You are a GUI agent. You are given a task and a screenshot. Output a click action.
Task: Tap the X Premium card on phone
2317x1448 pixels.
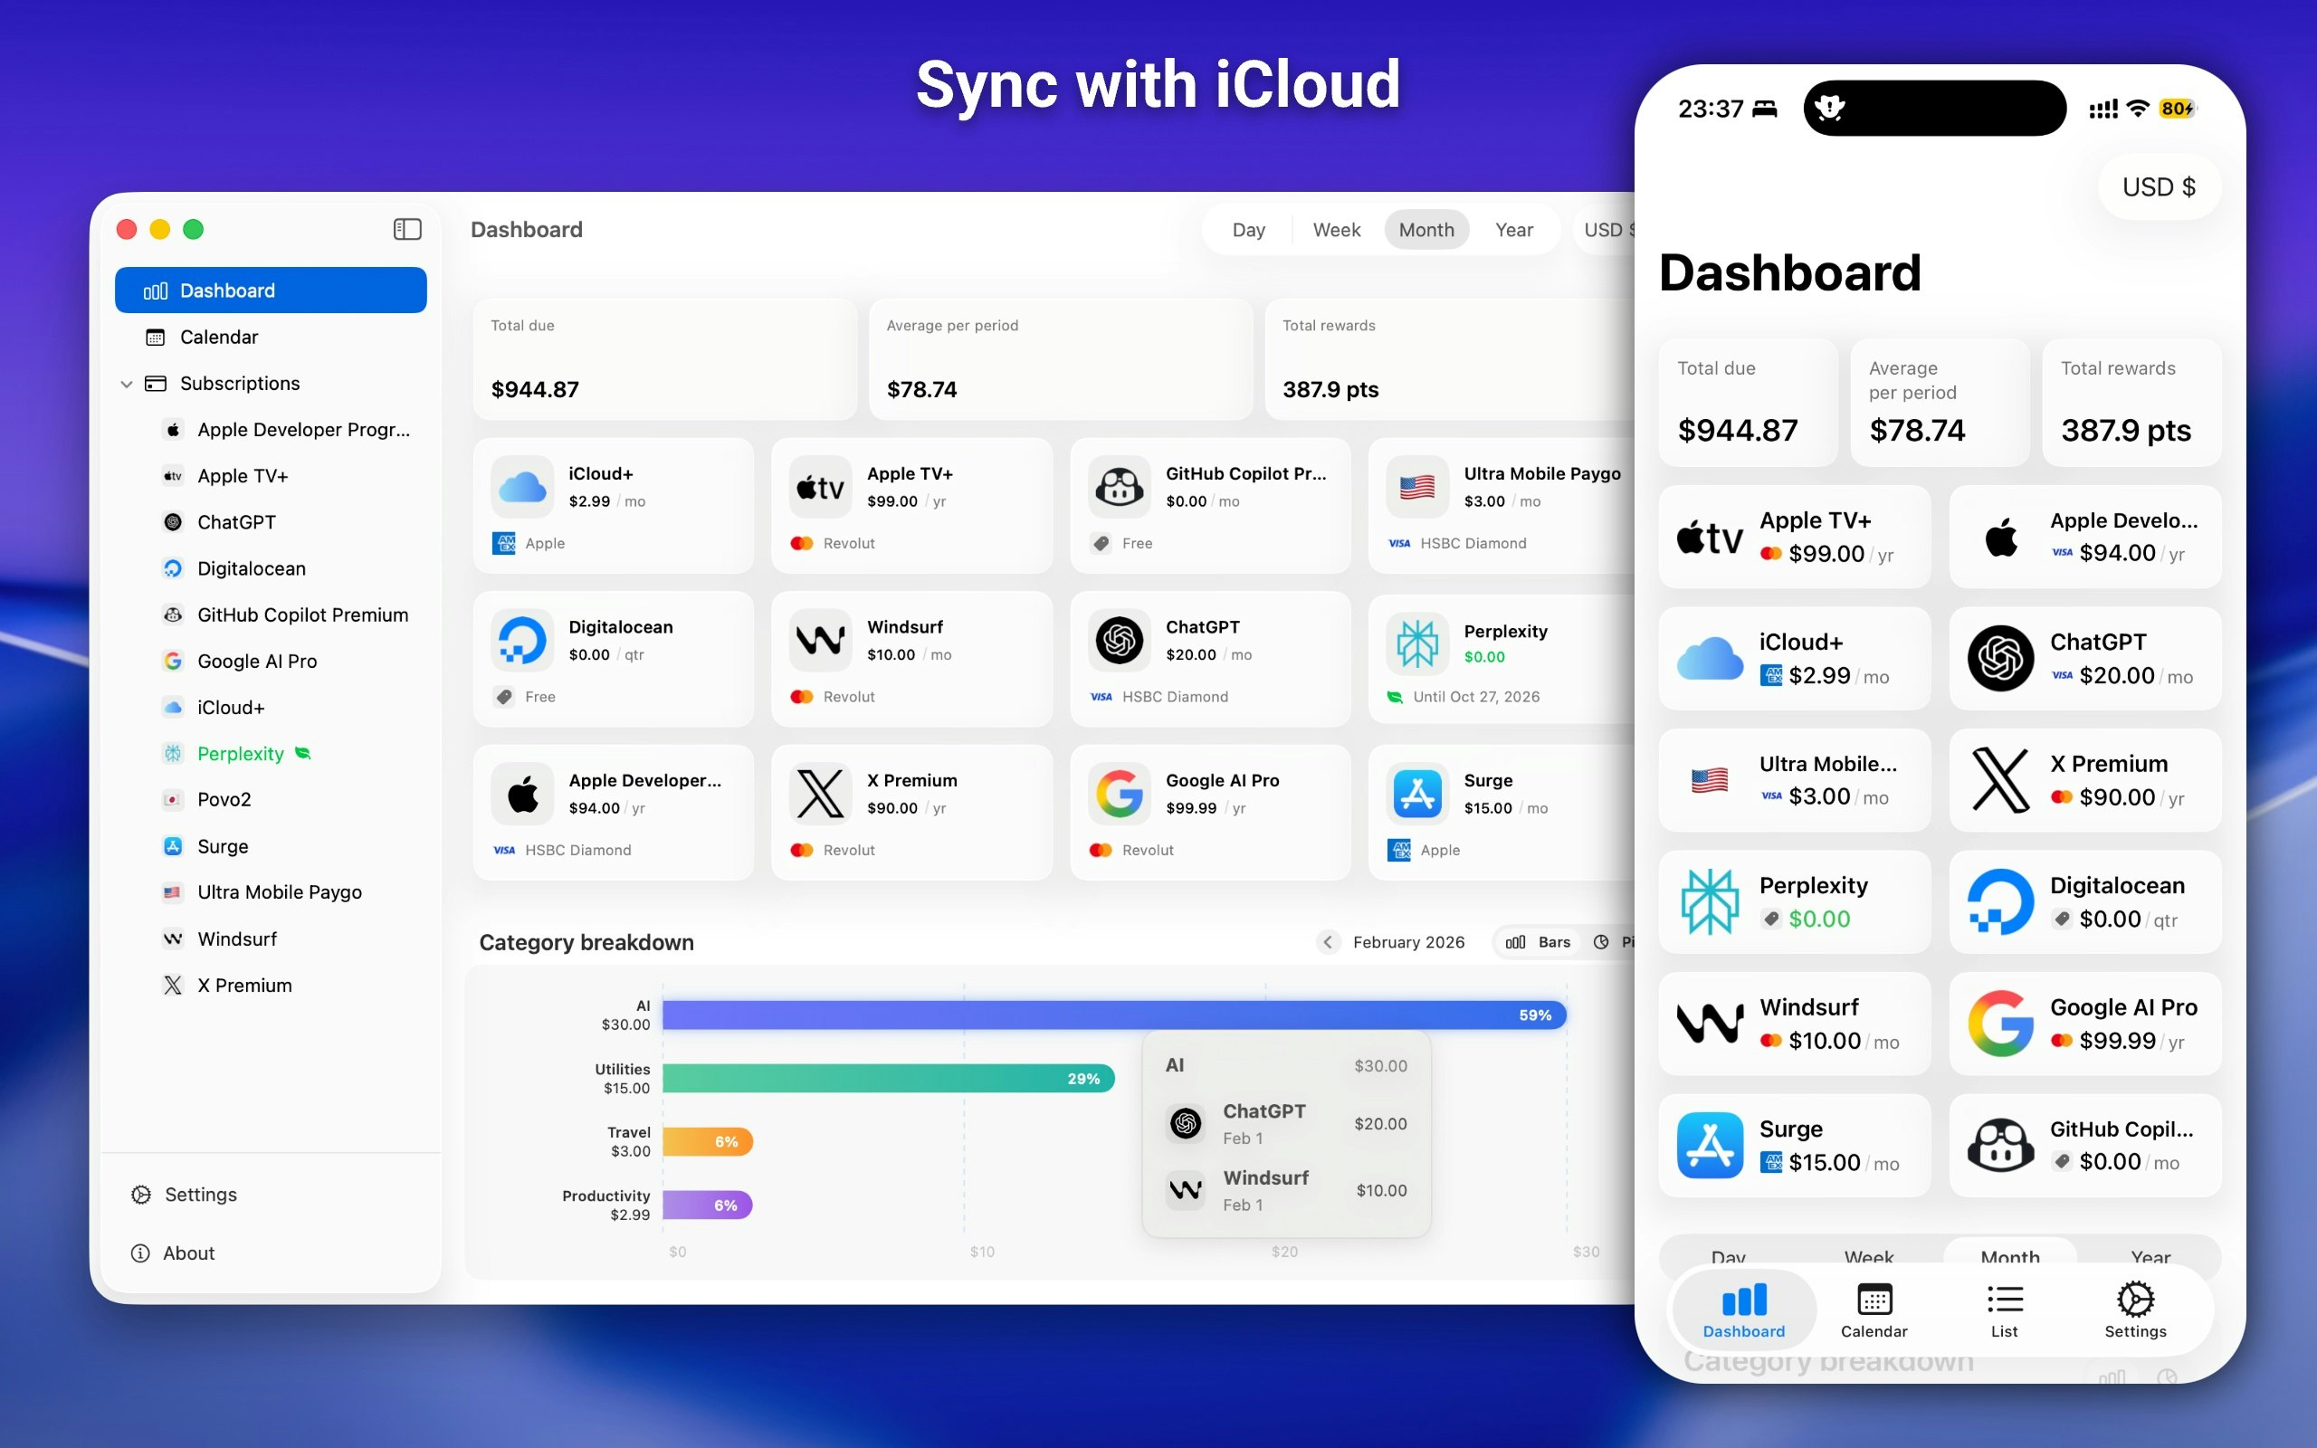coord(2084,780)
